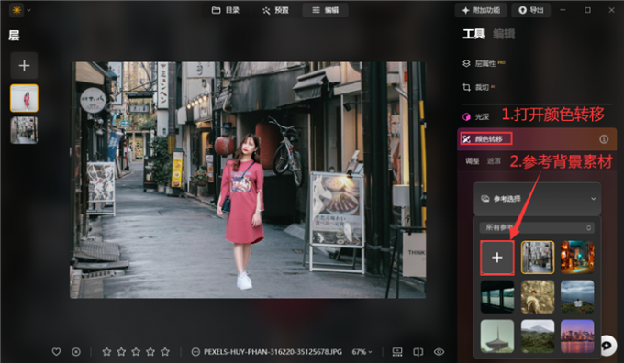Pick the selected alley reference thumbnail
Screen dimensions: 624x363
pos(538,258)
